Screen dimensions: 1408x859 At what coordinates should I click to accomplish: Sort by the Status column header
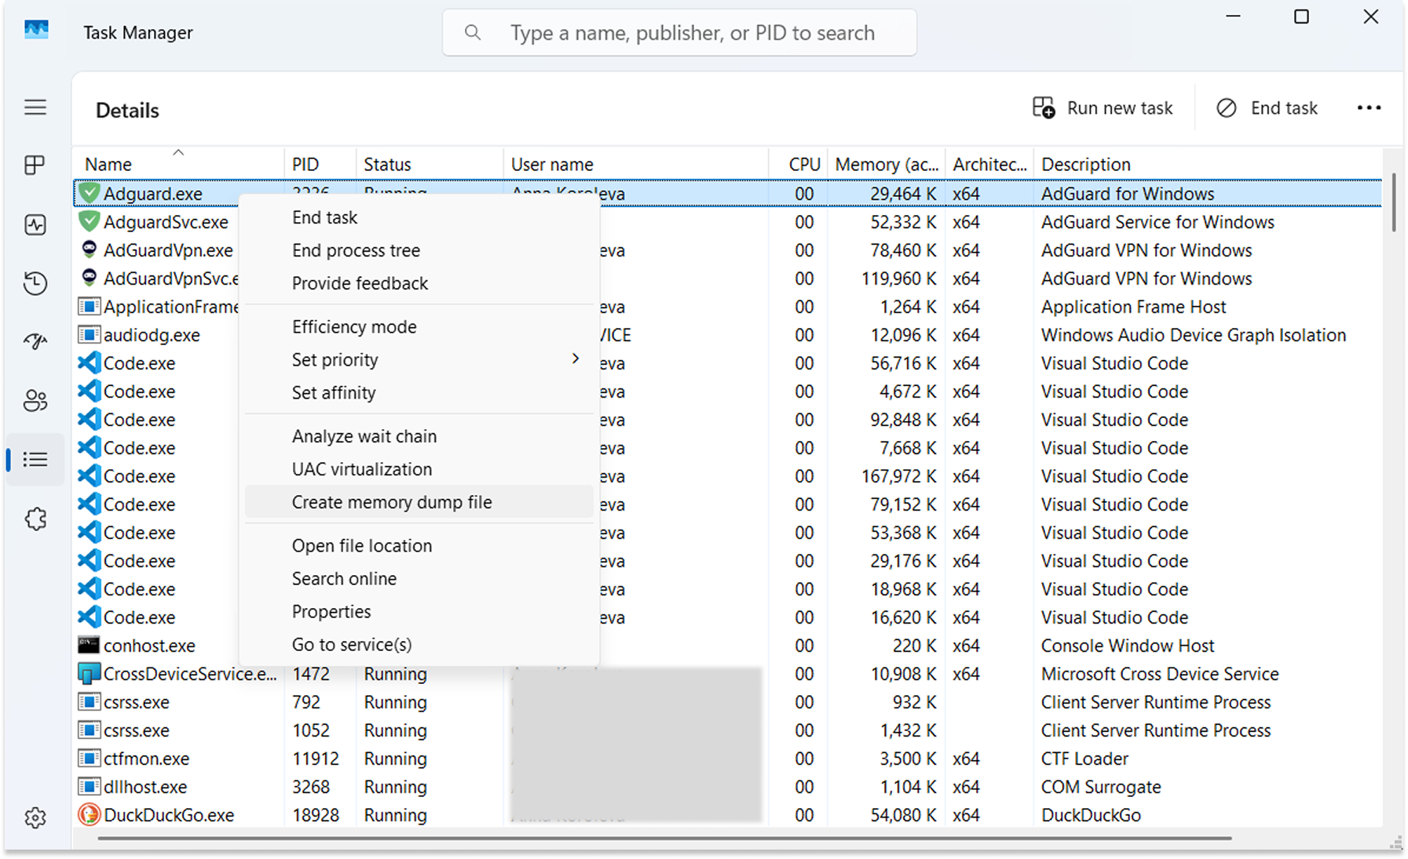430,164
